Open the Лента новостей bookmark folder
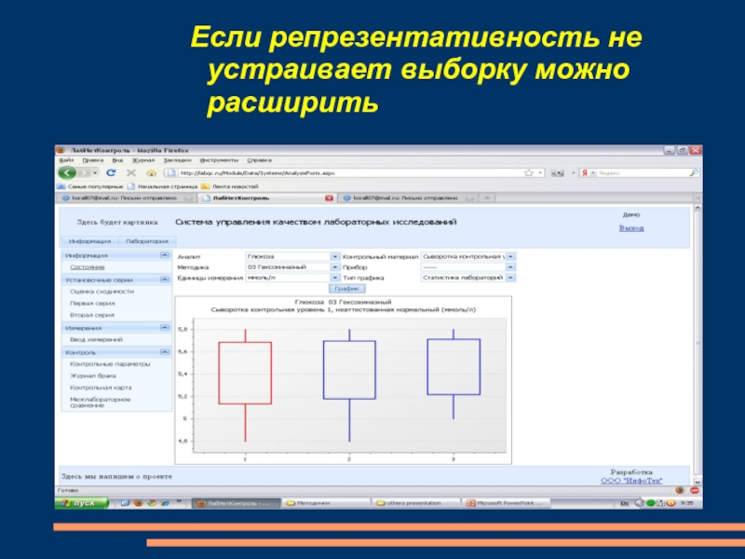Screen dimensions: 745x559 coord(230,186)
